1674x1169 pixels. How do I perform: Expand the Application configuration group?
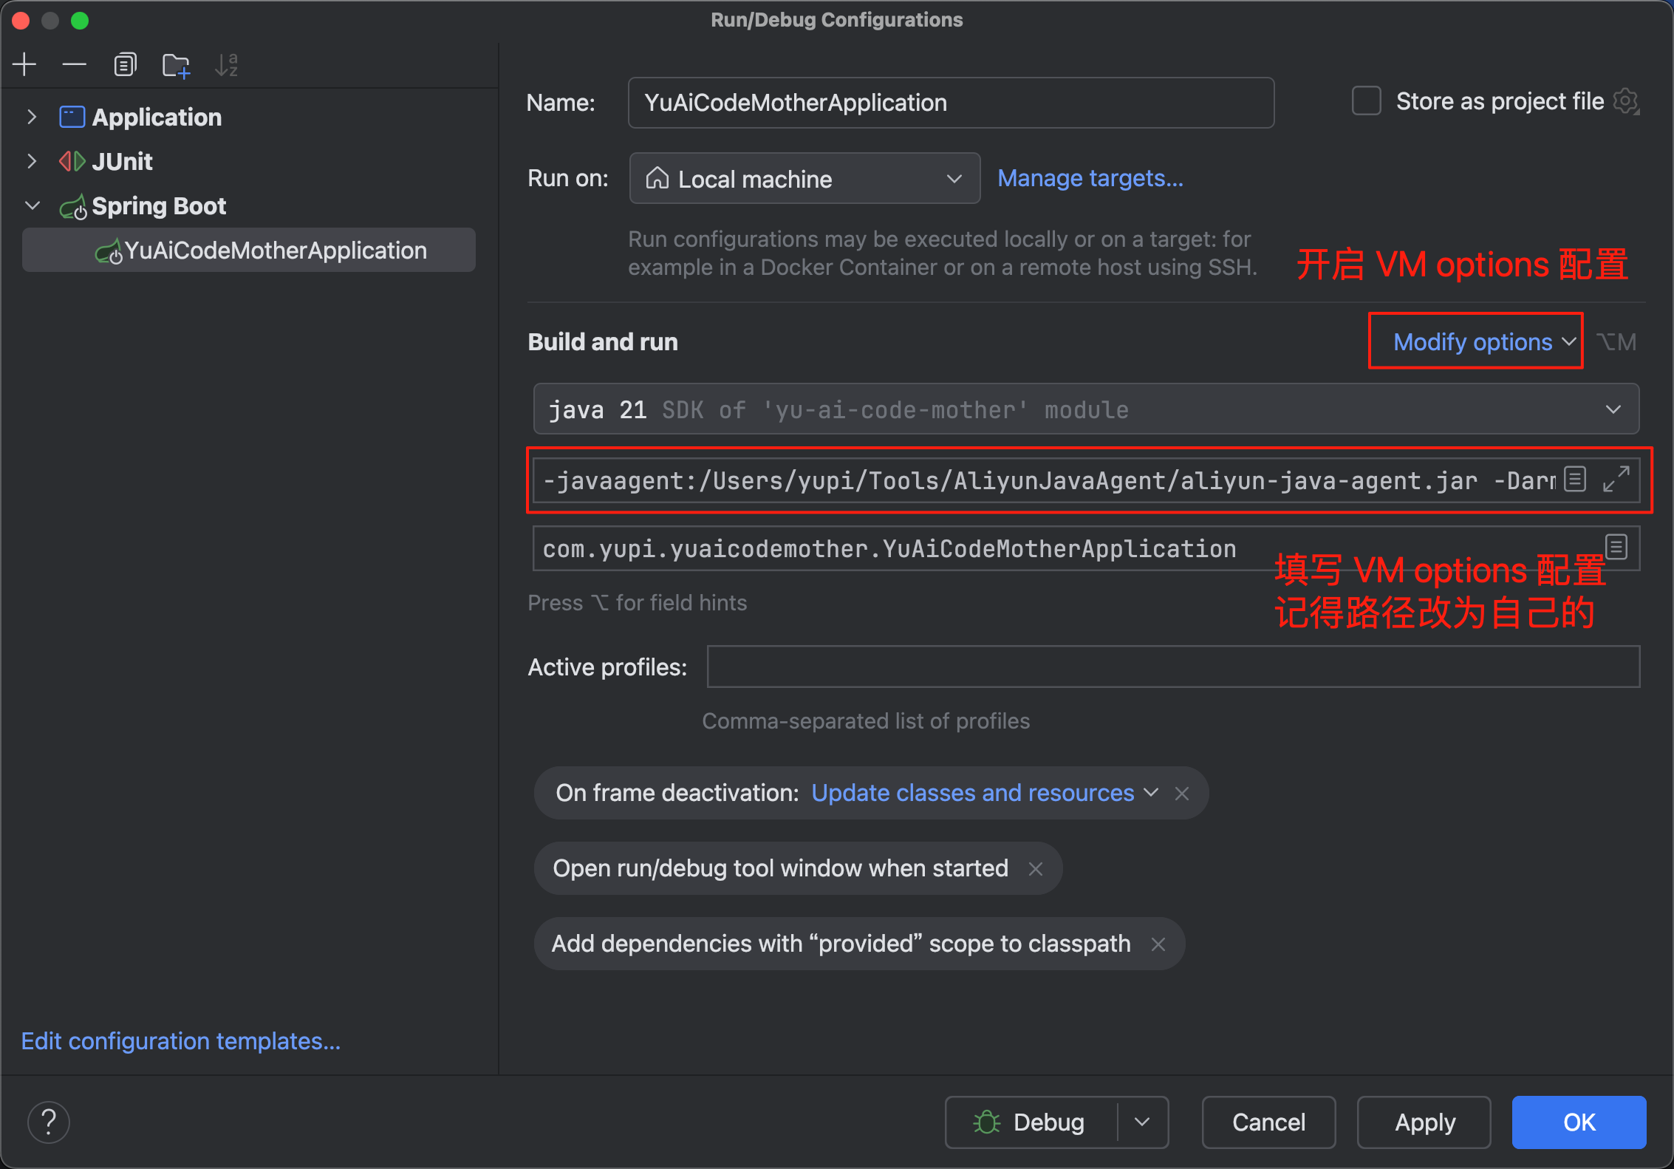(32, 117)
